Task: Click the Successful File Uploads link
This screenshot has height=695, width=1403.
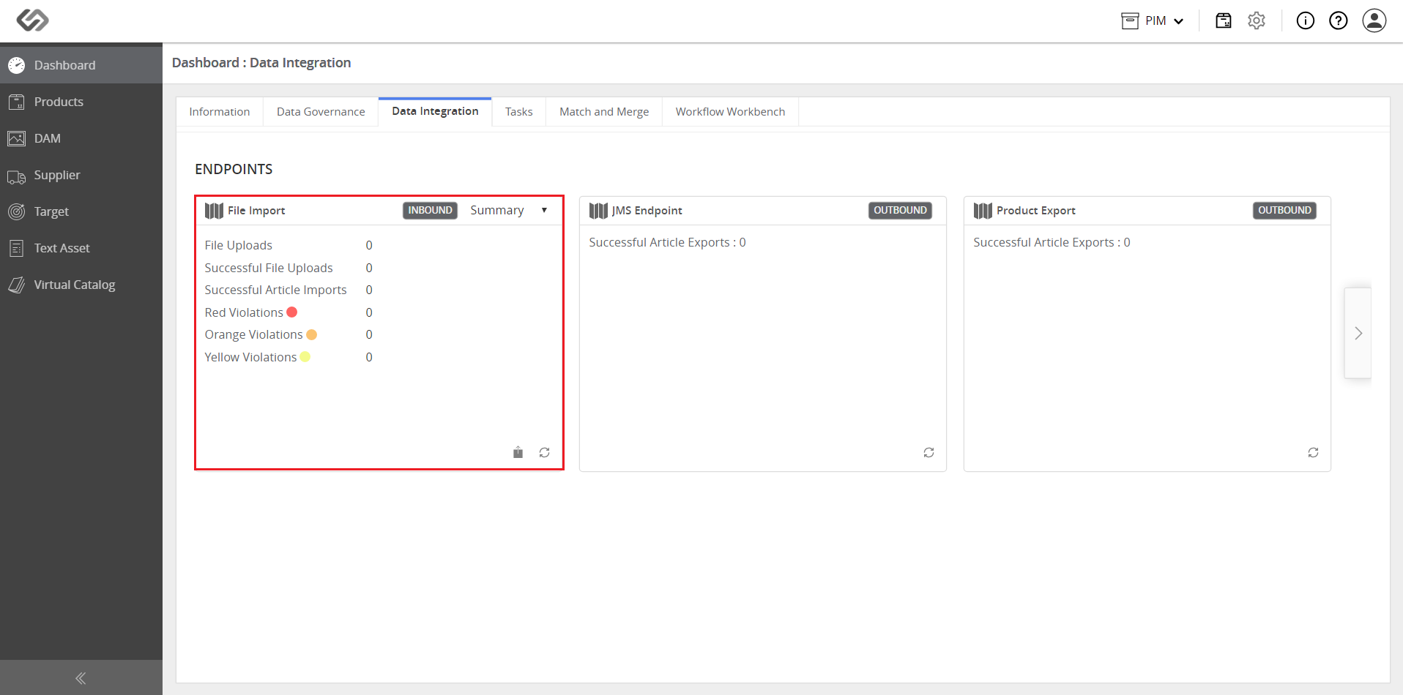Action: click(269, 268)
